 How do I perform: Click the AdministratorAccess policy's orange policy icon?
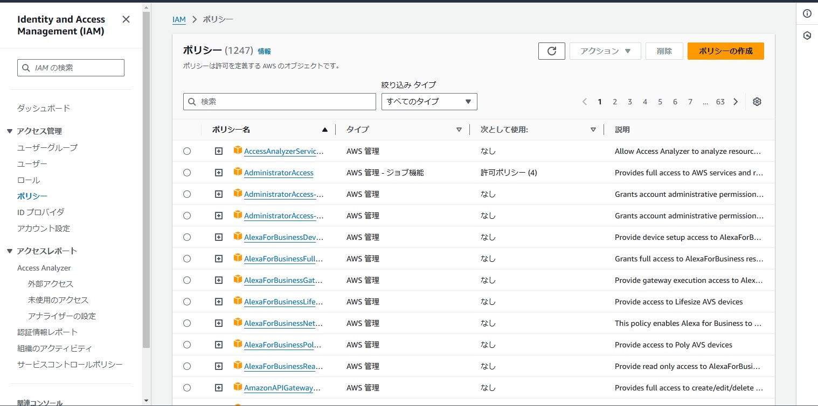pos(237,172)
